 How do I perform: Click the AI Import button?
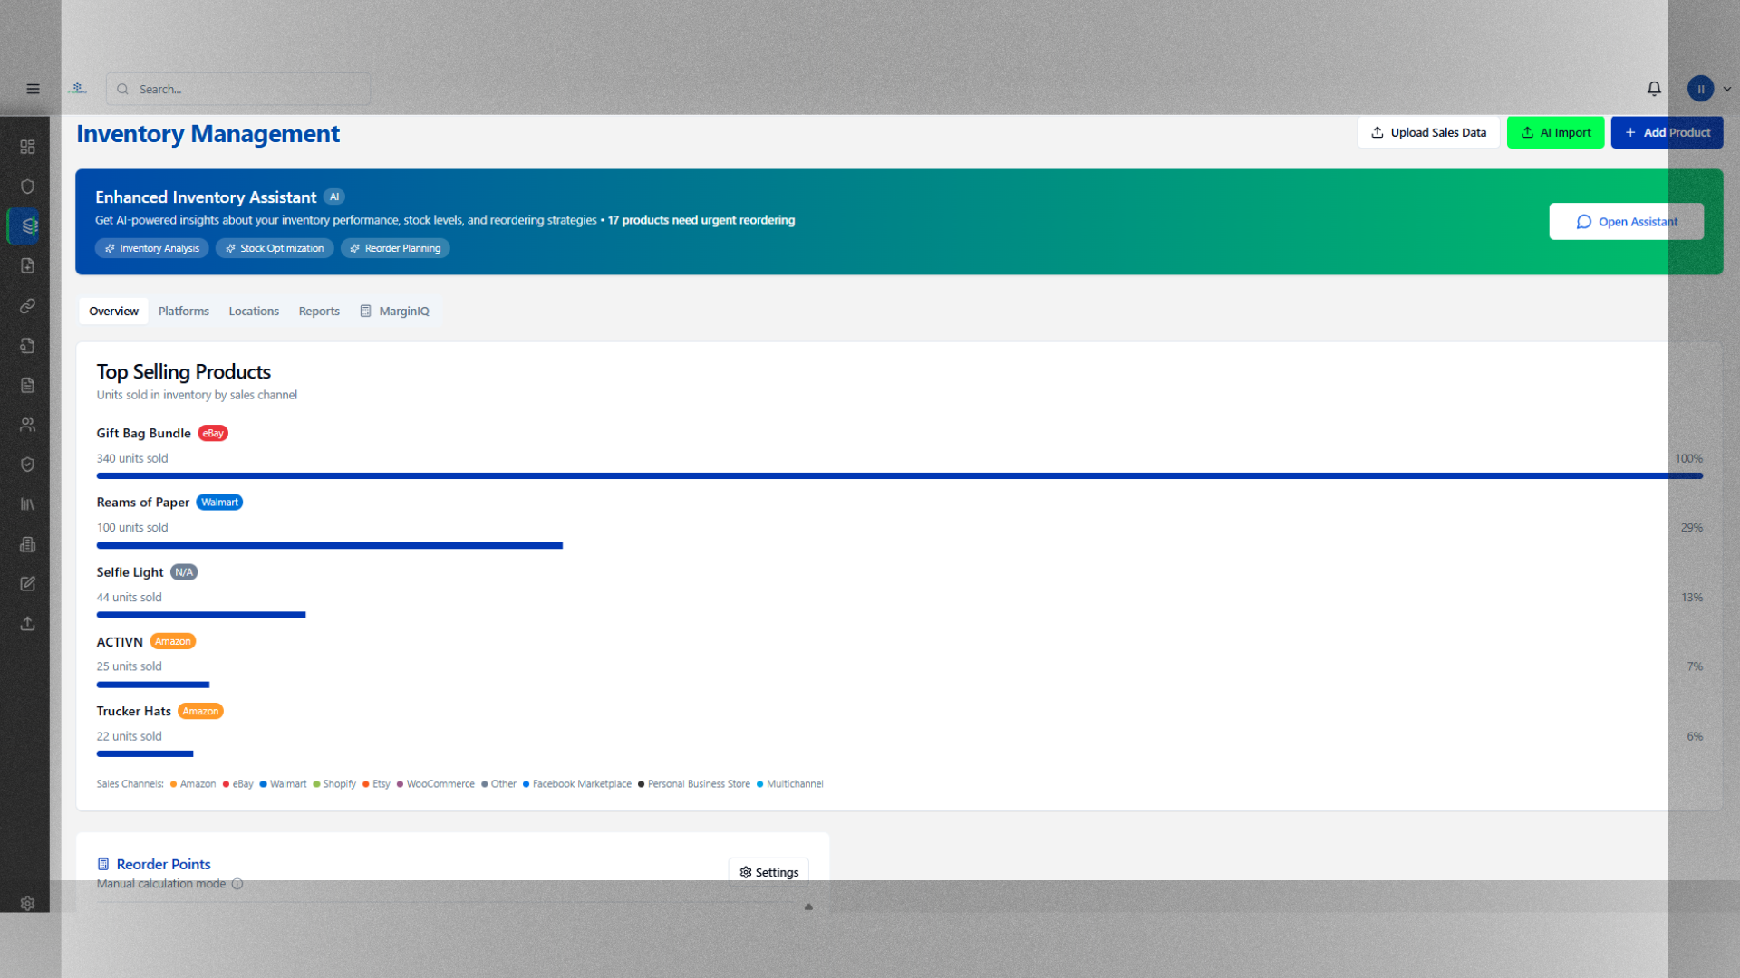click(1555, 132)
